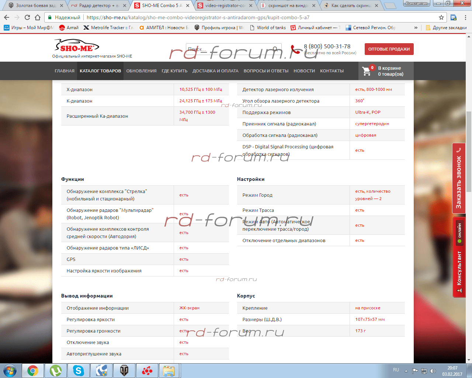
Task: Open the Chrome menu (three dots)
Action: (465, 17)
